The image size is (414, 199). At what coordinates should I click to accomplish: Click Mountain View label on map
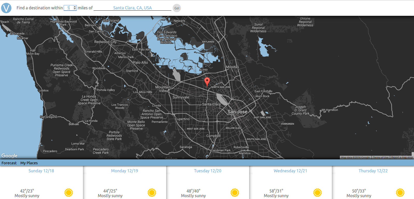[163, 89]
